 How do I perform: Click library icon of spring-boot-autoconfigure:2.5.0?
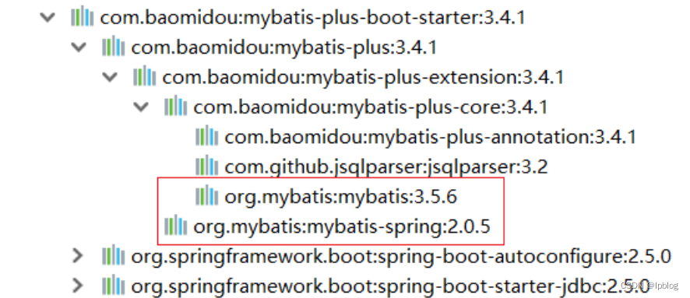[113, 256]
